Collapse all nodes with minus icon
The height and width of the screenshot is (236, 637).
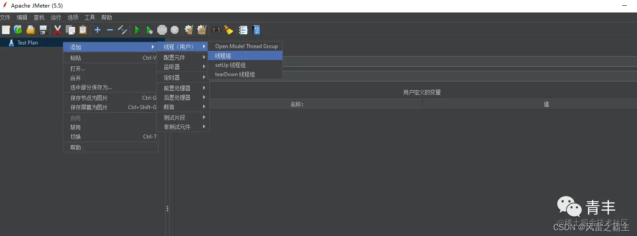pos(110,30)
